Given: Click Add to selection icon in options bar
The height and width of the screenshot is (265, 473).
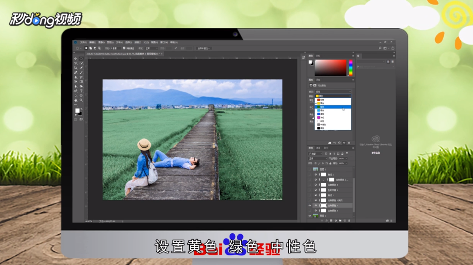Looking at the screenshot, I should pyautogui.click(x=91, y=48).
